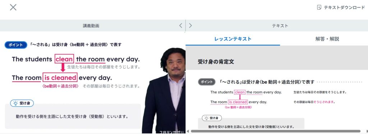Click the horizontal scrollbar thumb in text panel
368x135 pixels.
click(x=276, y=131)
